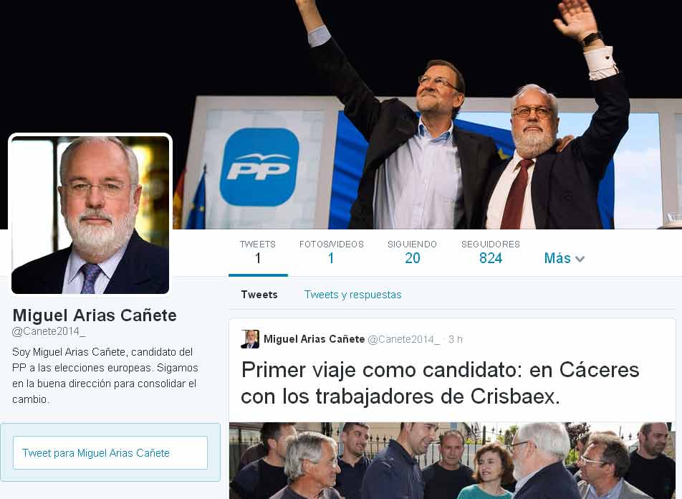Click the @Canete2014_ handle under profile name
Viewport: 682px width, 499px height.
tap(49, 331)
